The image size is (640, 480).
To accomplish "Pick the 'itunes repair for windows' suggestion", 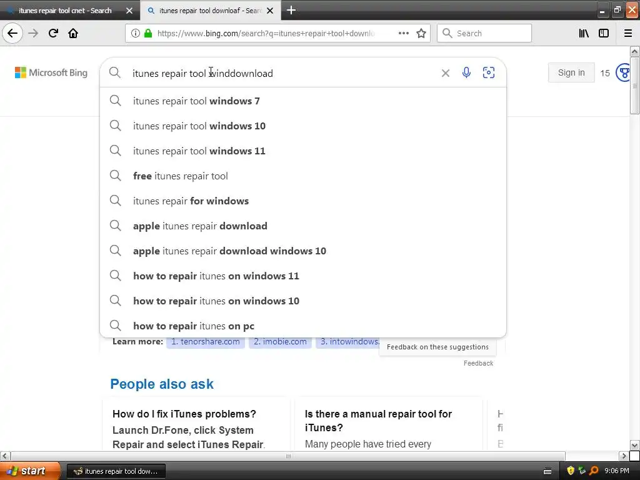I will (x=303, y=201).
